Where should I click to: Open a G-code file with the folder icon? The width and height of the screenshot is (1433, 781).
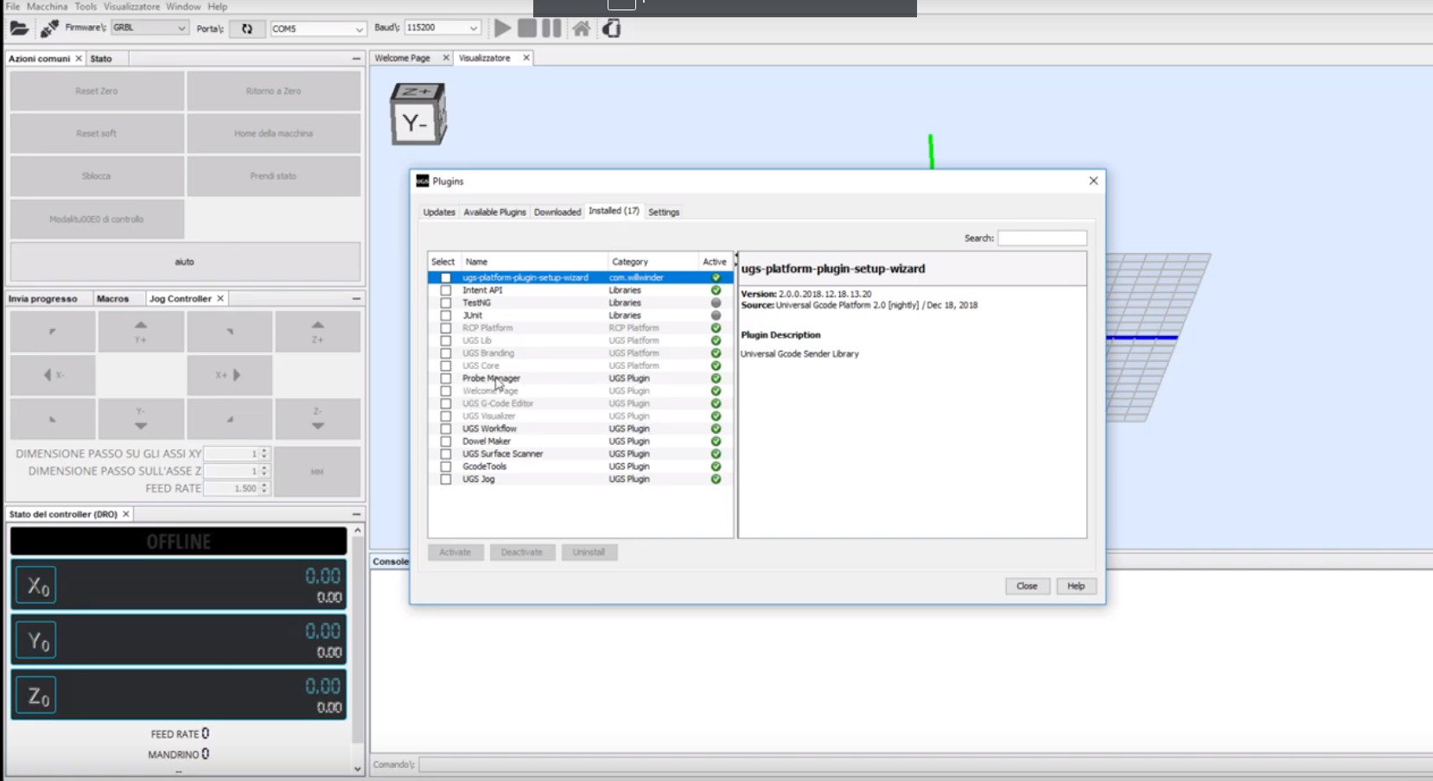pos(19,29)
